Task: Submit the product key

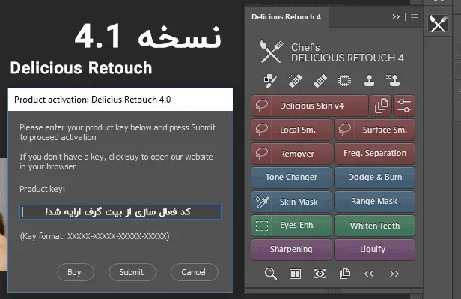Action: 132,272
